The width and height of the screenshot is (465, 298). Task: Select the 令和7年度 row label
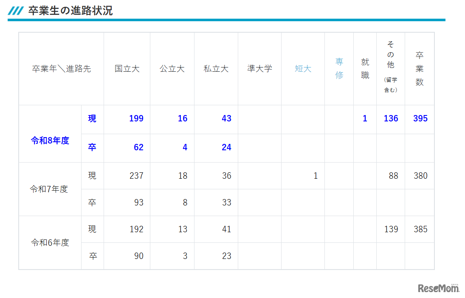(x=49, y=189)
